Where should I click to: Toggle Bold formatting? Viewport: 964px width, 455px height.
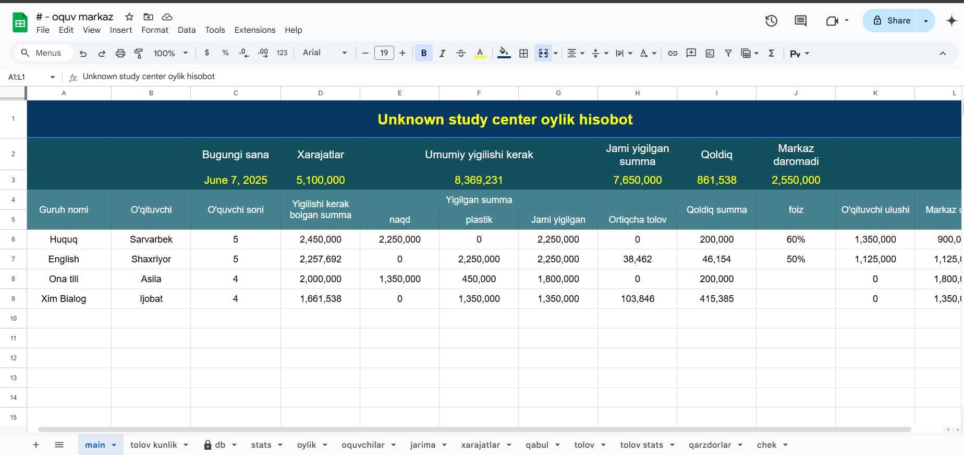tap(423, 53)
